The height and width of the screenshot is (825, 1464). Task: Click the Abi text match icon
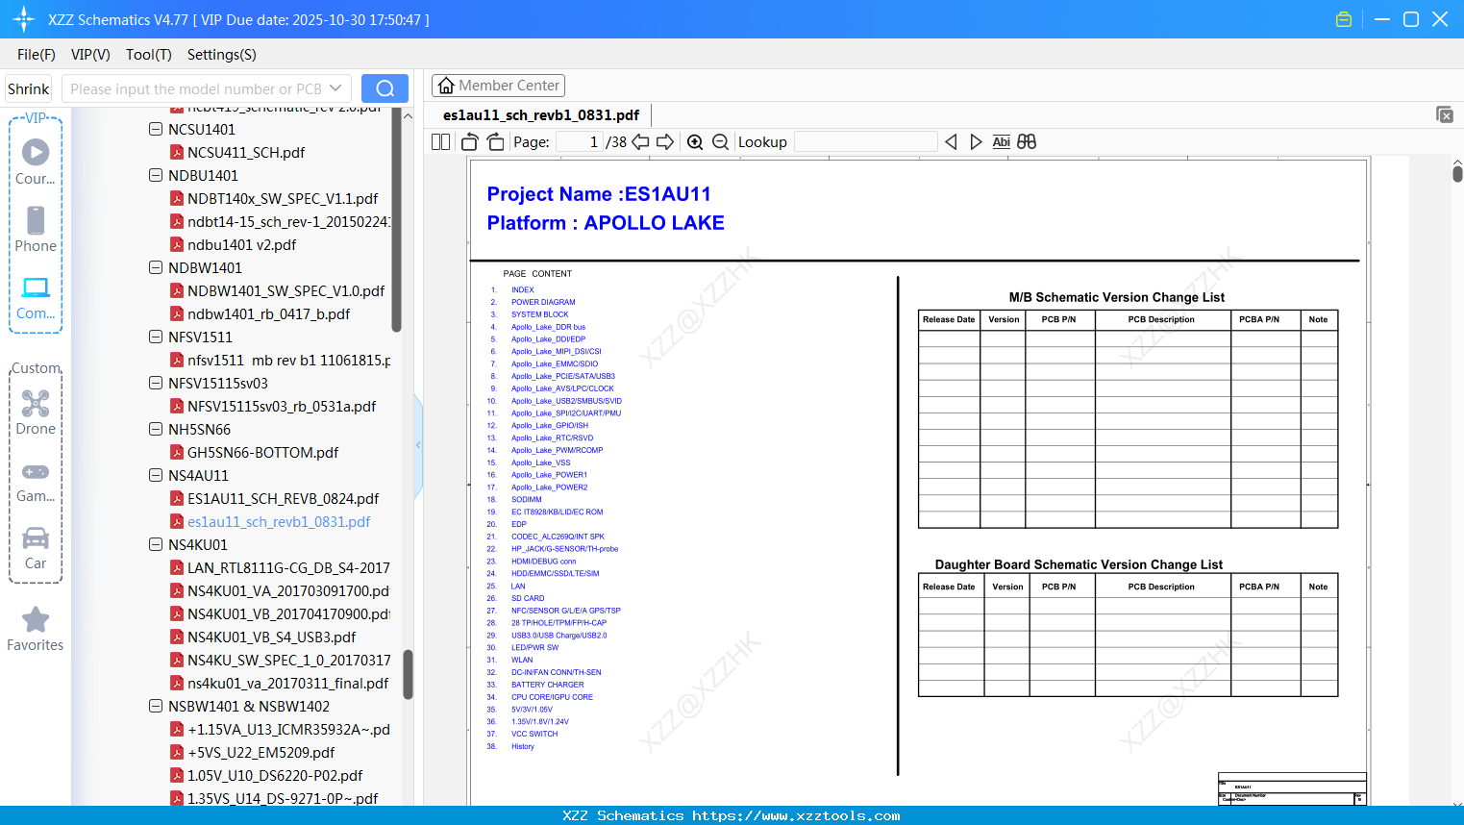click(1002, 142)
